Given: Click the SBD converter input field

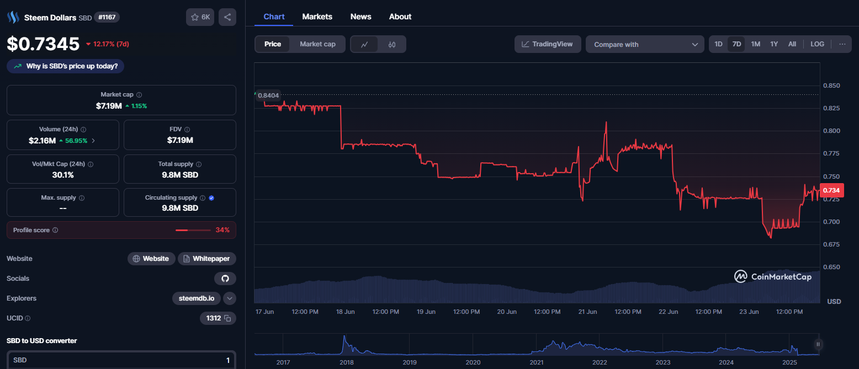Looking at the screenshot, I should [x=121, y=360].
